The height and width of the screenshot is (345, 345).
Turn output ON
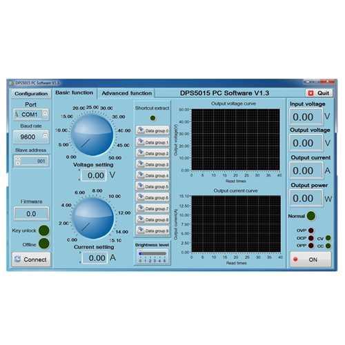point(310,259)
